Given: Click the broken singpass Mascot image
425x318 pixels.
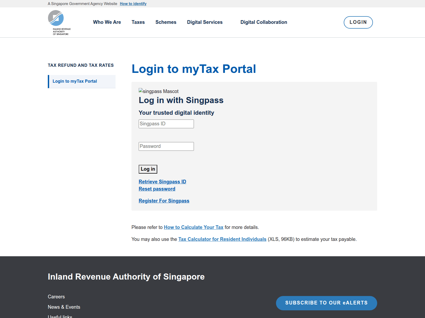Looking at the screenshot, I should (x=159, y=91).
